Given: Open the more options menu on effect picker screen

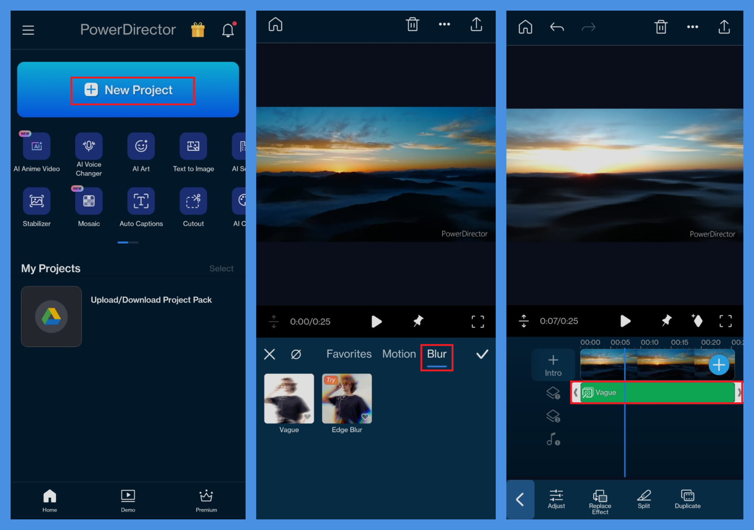Looking at the screenshot, I should coord(444,24).
